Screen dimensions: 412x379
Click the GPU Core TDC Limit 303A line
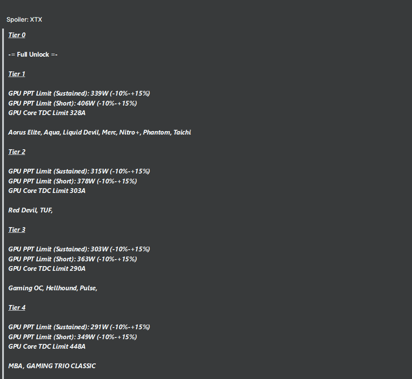tap(47, 191)
